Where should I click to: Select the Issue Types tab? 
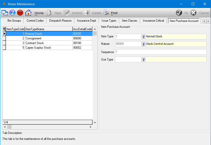point(109,21)
